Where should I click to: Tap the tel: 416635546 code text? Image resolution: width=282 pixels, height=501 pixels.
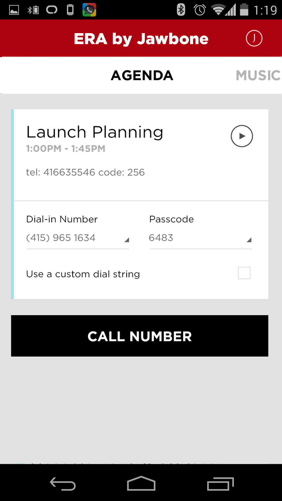[85, 172]
